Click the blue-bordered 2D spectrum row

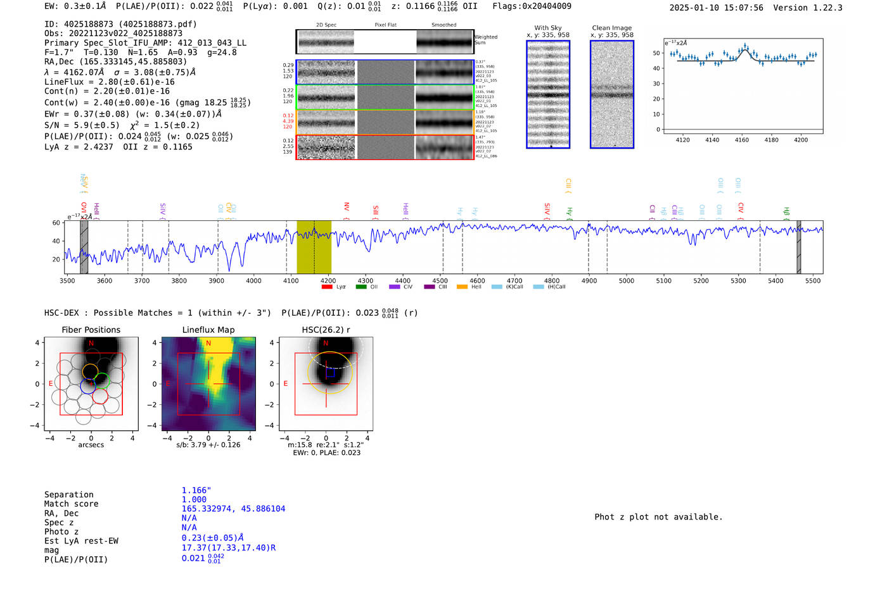pyautogui.click(x=385, y=72)
